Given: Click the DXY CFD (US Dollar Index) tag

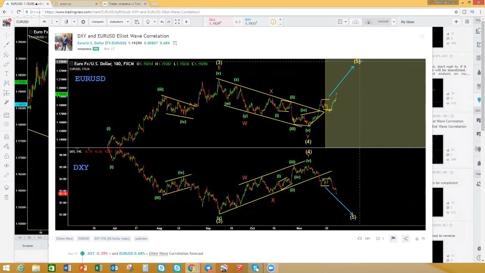Looking at the screenshot, I should click(x=112, y=238).
